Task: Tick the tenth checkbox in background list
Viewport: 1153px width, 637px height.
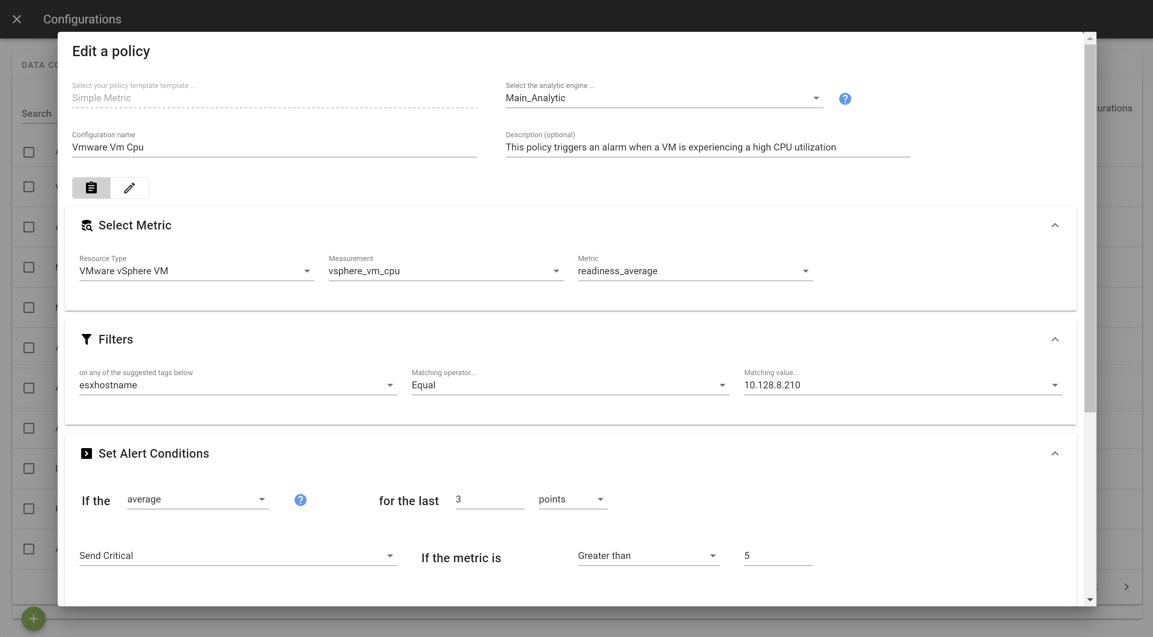Action: [x=29, y=509]
